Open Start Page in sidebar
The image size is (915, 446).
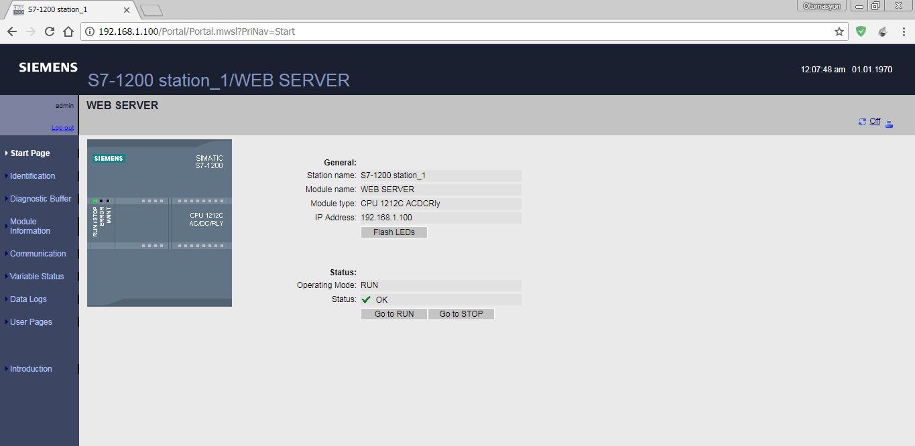pyautogui.click(x=30, y=153)
